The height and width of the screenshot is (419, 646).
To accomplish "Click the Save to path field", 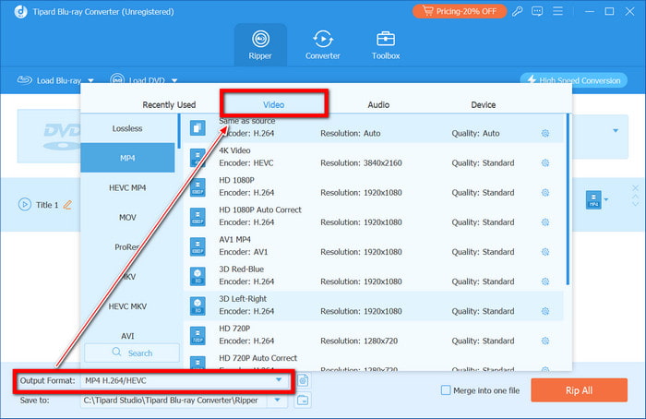I will point(173,400).
